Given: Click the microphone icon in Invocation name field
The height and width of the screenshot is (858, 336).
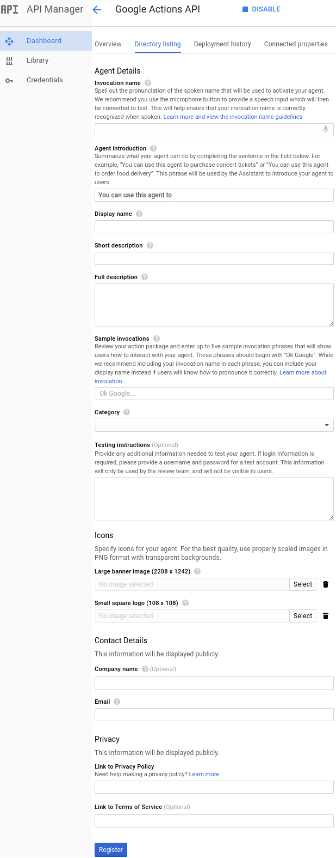Looking at the screenshot, I should 326,130.
